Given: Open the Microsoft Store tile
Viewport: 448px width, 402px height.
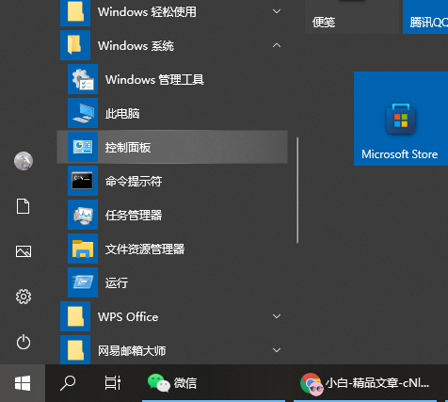Looking at the screenshot, I should click(x=401, y=119).
